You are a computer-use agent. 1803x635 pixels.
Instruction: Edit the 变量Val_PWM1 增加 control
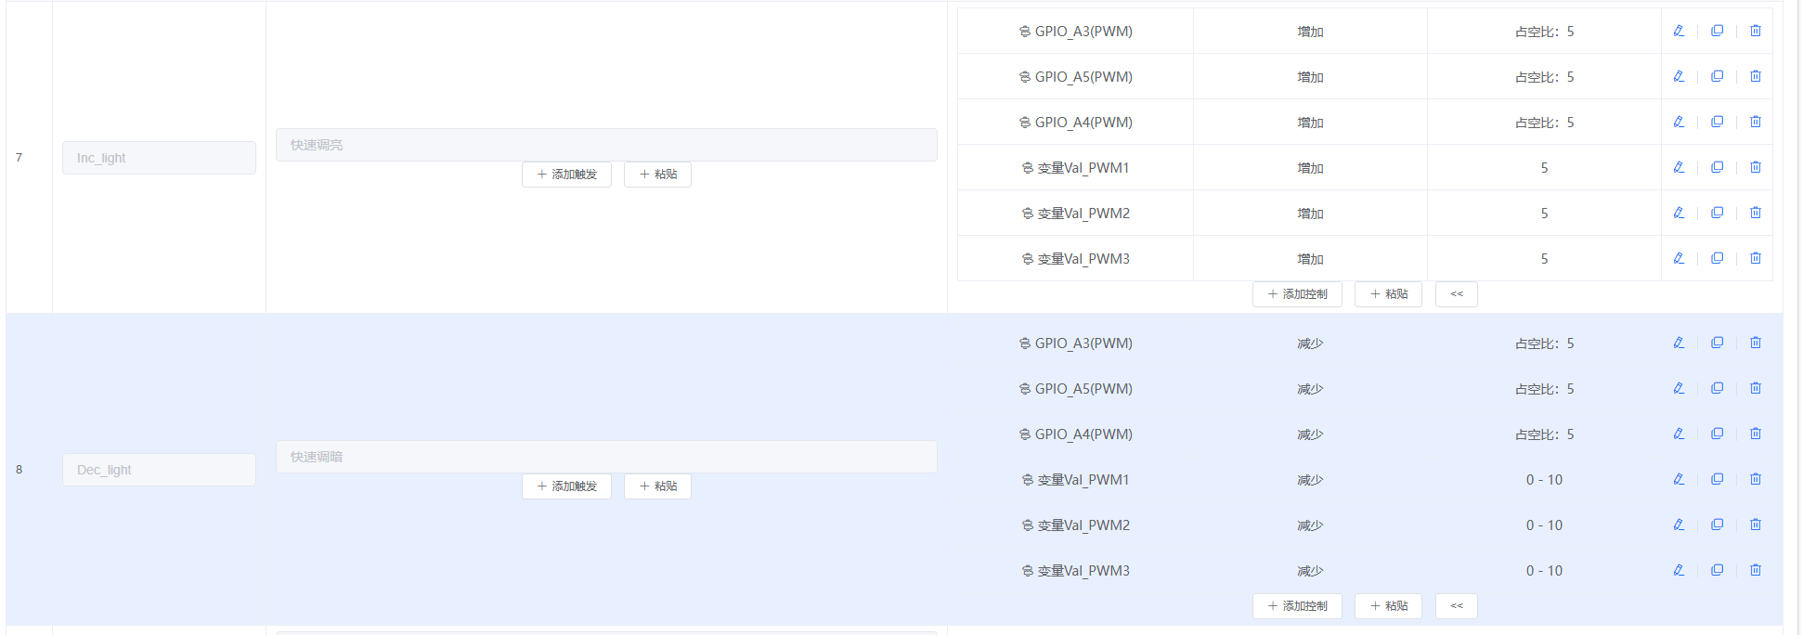point(1679,167)
